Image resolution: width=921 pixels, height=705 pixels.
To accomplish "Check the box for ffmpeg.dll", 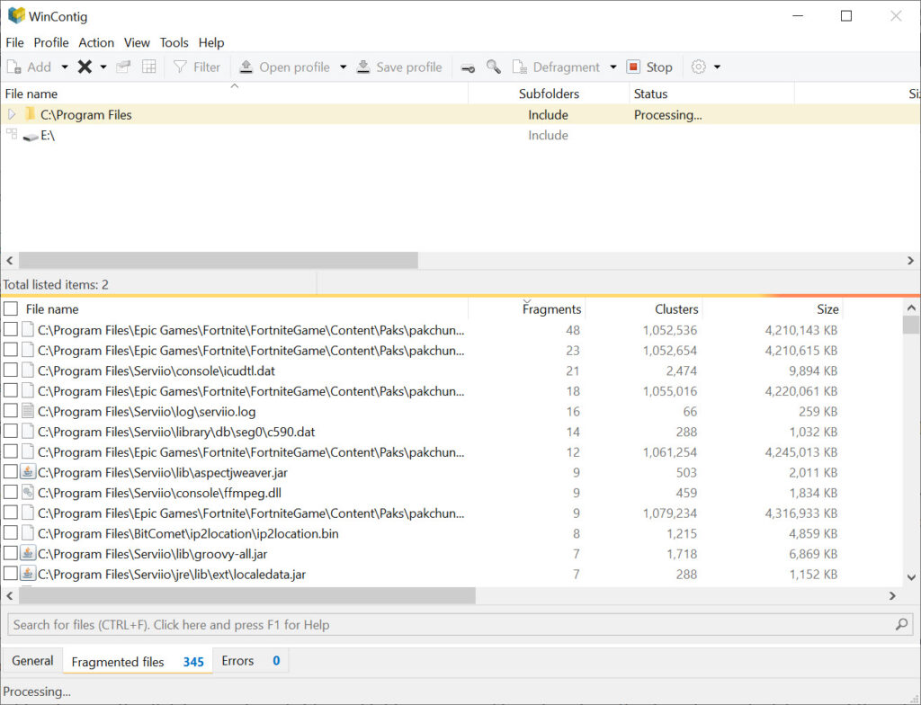I will [11, 493].
